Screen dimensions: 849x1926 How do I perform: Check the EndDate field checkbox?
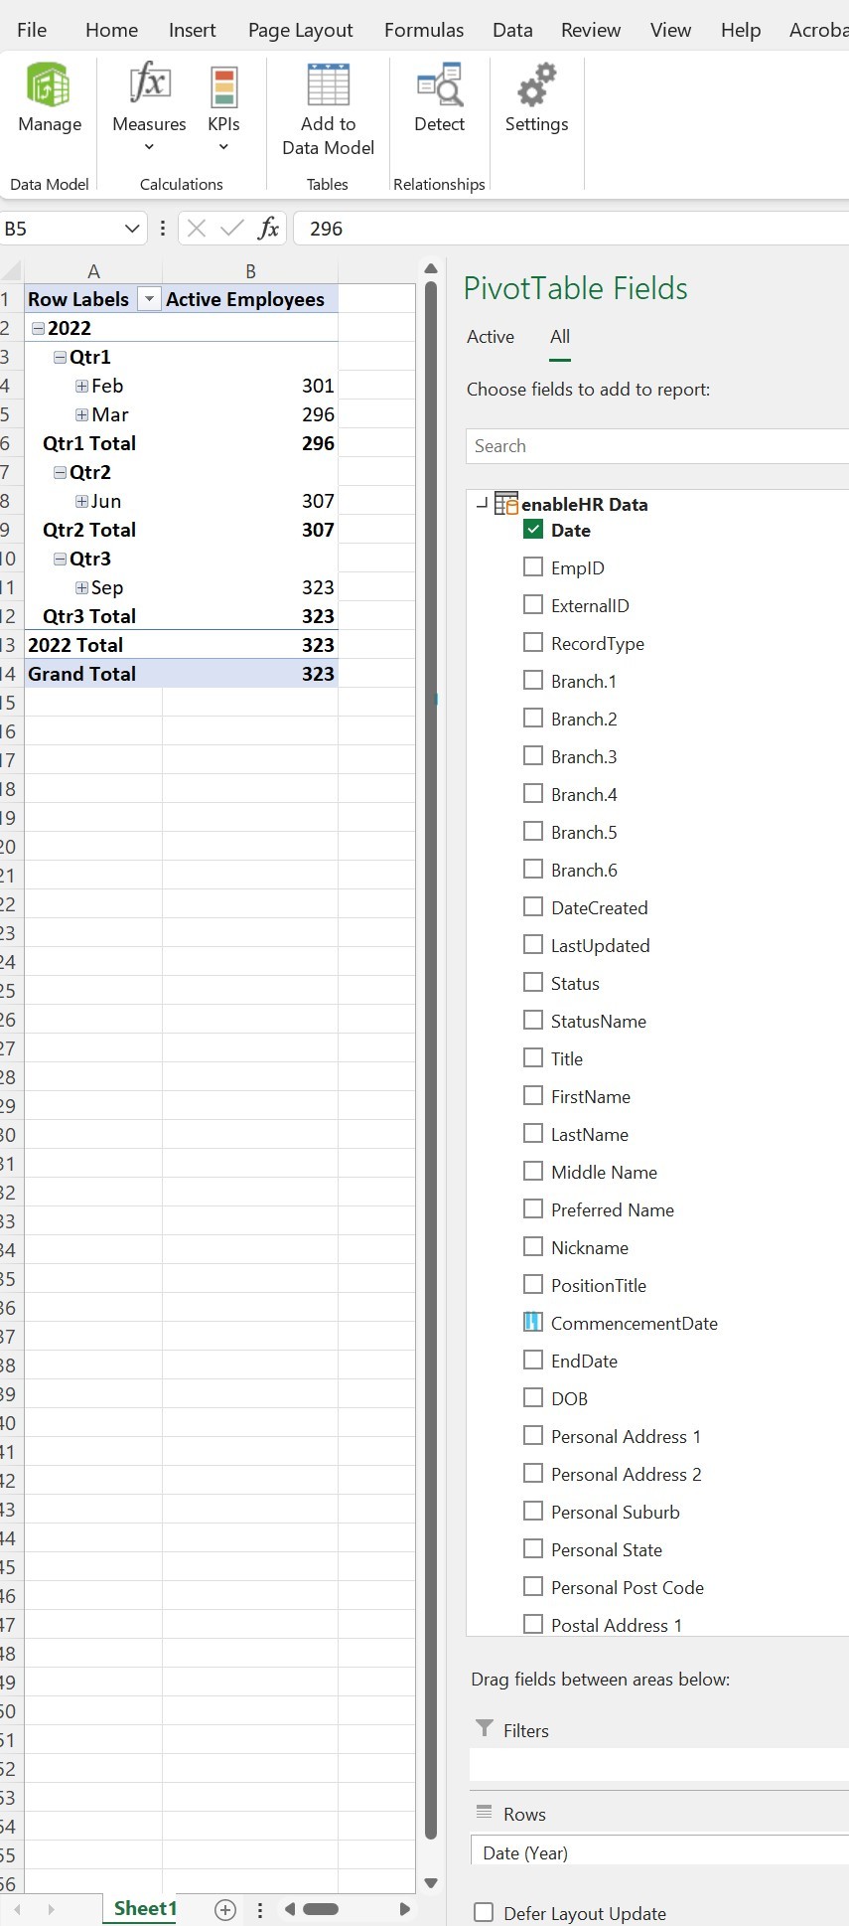(x=533, y=1360)
